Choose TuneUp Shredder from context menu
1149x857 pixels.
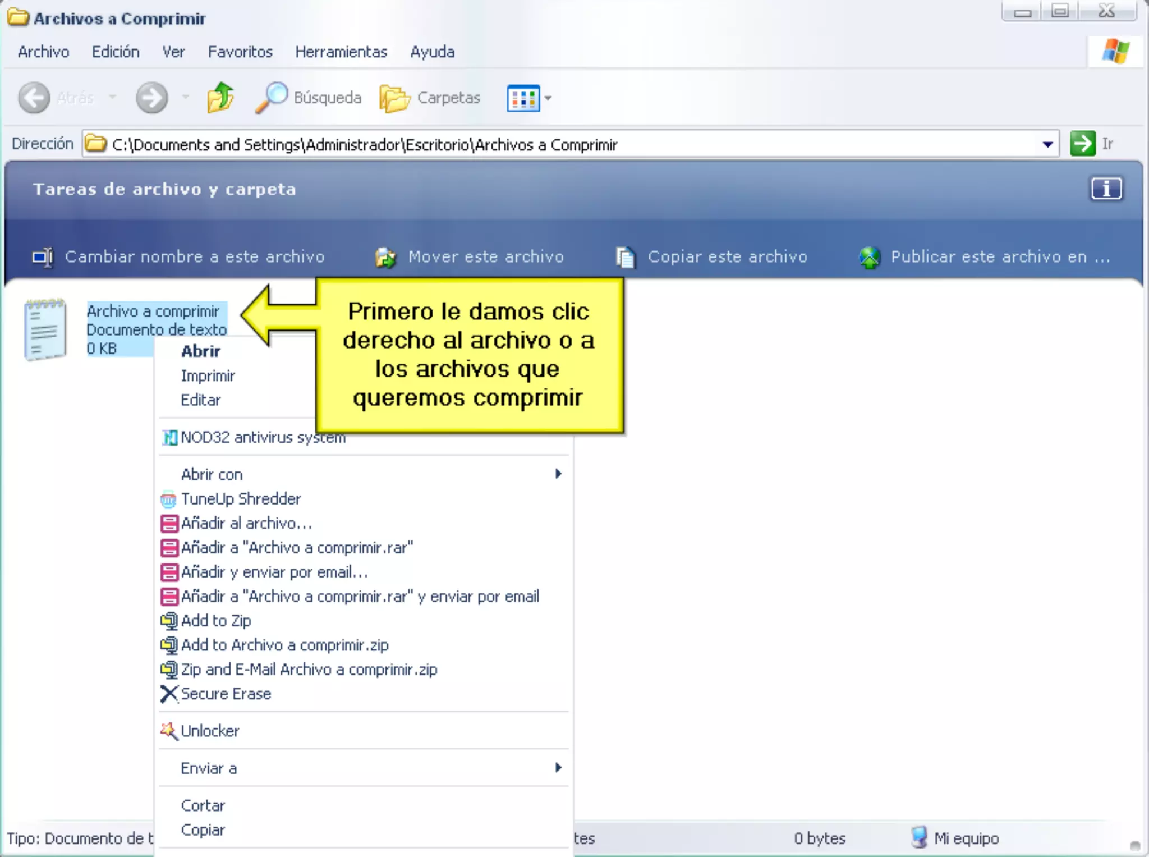pos(241,498)
